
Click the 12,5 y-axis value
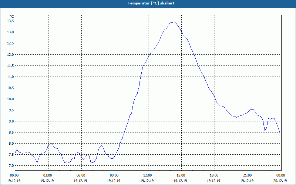tap(11, 43)
